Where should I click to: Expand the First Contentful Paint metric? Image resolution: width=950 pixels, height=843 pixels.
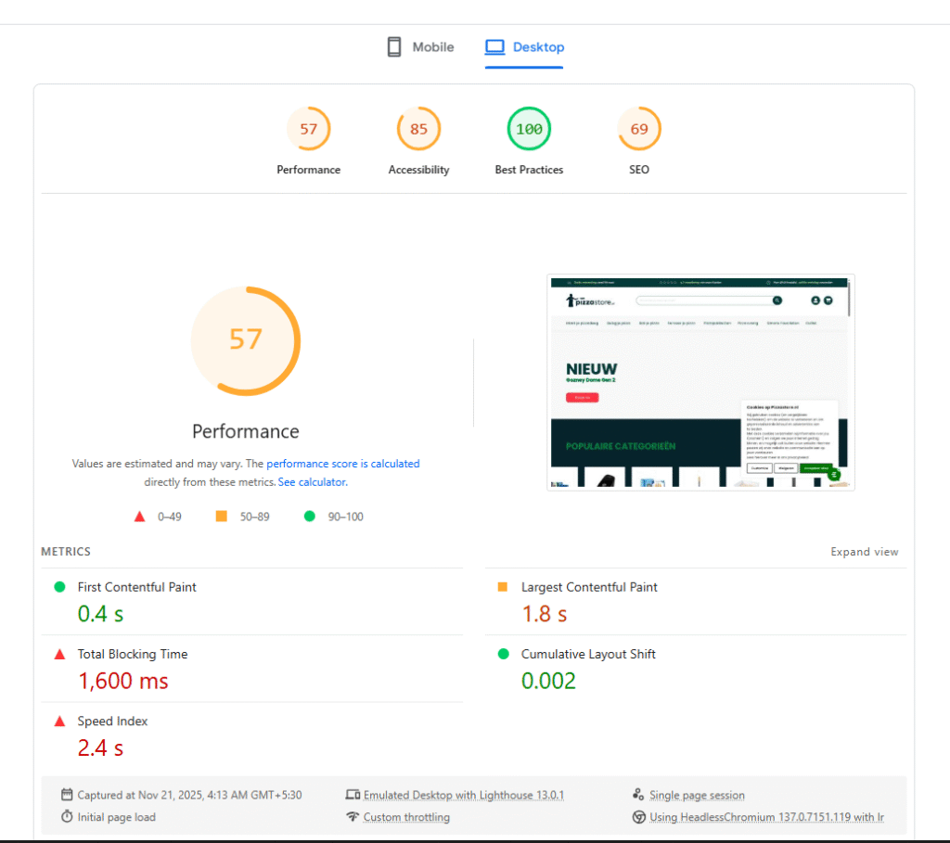click(136, 587)
